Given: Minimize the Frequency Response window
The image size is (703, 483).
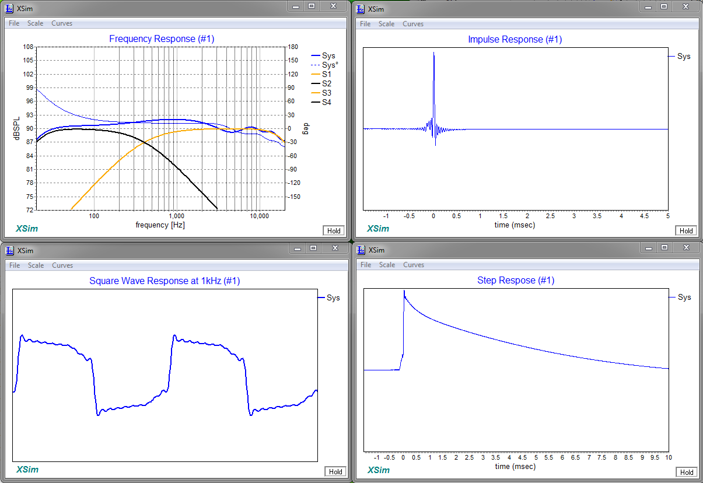Looking at the screenshot, I should click(x=296, y=6).
